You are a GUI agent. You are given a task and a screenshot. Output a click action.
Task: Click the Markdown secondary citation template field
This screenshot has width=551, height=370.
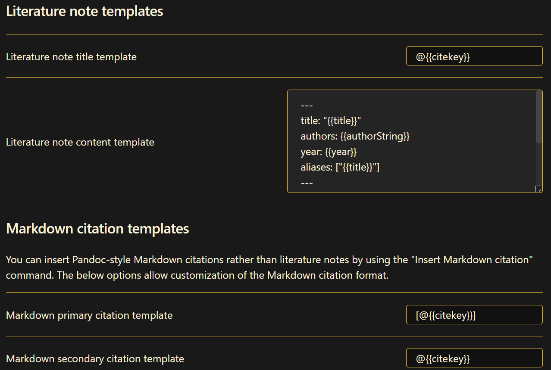[474, 358]
